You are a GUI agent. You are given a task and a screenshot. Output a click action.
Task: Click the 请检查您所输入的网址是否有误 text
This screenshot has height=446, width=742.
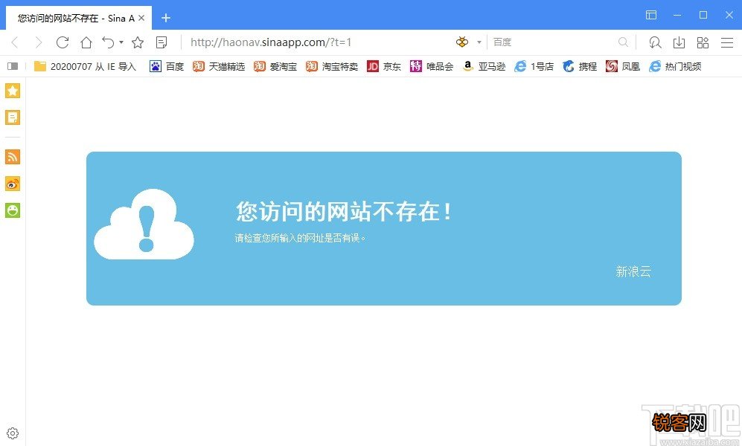[301, 238]
